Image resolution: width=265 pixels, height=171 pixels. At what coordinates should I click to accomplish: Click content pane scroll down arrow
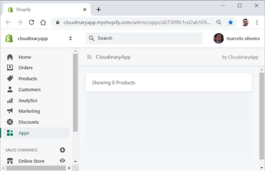[x=262, y=168]
